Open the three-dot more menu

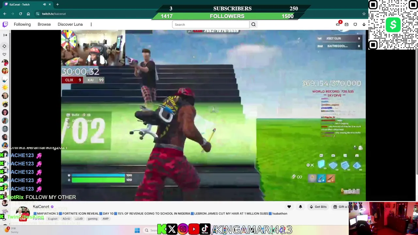(x=91, y=24)
